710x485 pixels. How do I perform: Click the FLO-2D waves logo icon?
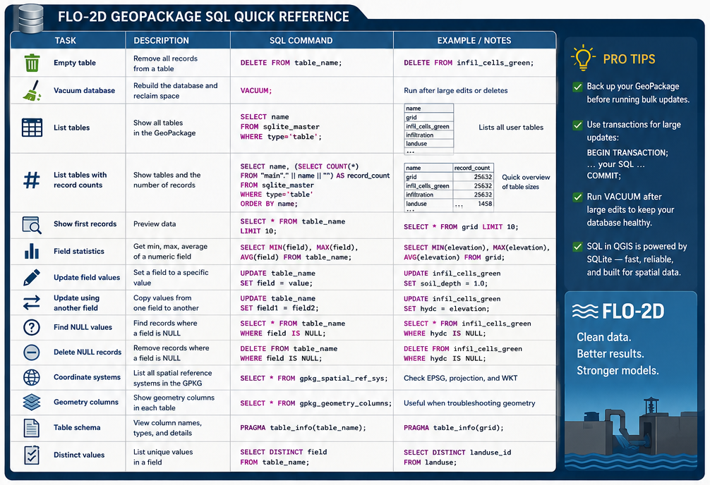(x=585, y=312)
